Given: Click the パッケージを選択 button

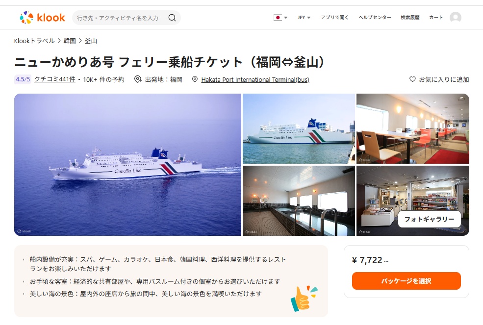Looking at the screenshot, I should click(407, 281).
